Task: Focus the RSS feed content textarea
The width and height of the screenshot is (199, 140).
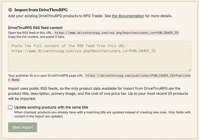Action: [99, 56]
